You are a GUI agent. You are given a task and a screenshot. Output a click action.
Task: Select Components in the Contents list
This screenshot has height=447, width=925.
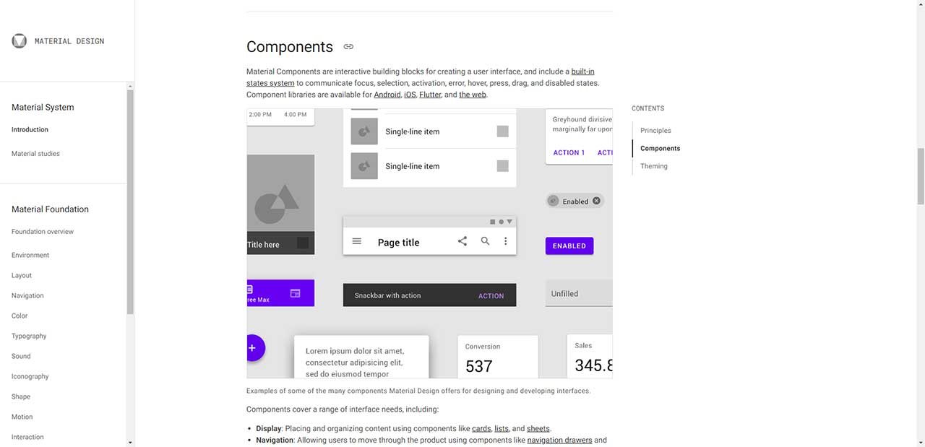coord(660,149)
